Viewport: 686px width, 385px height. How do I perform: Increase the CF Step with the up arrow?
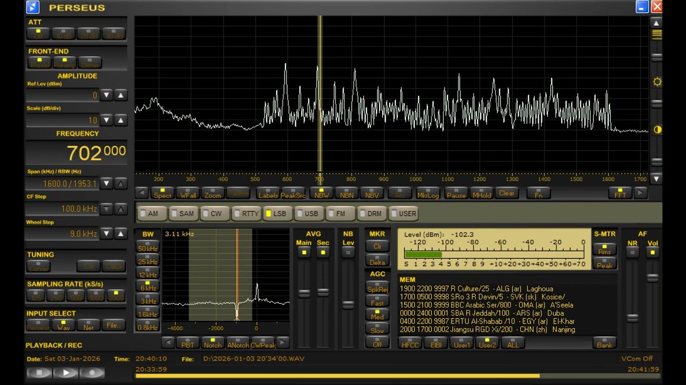[x=121, y=209]
